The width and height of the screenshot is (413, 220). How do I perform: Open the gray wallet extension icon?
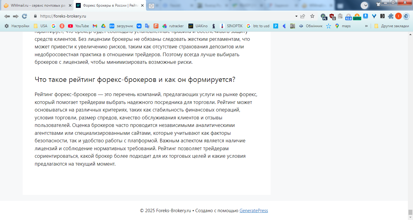point(340,16)
